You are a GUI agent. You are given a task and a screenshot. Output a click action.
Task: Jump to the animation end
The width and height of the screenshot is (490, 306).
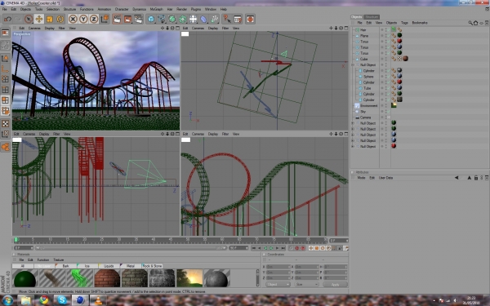pyautogui.click(x=283, y=248)
